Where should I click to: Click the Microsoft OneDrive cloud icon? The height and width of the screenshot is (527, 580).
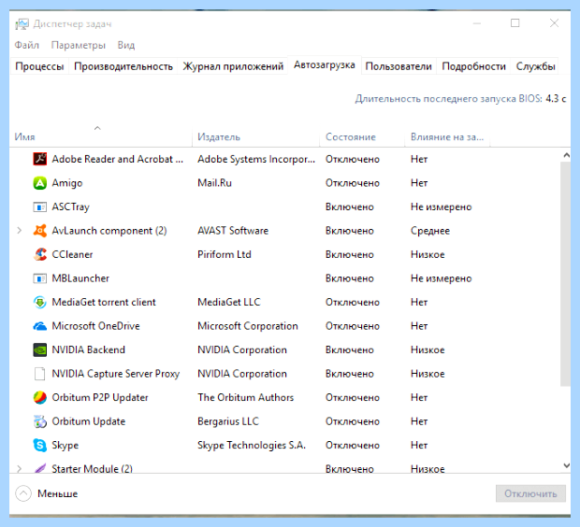coord(40,326)
